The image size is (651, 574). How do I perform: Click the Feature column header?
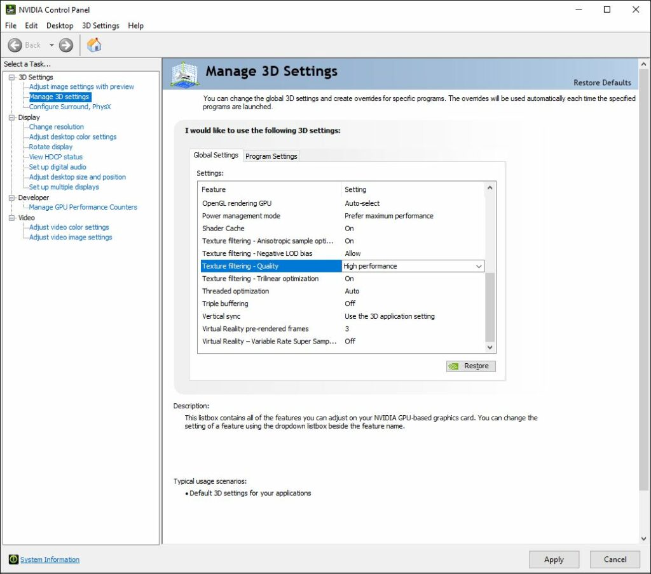tap(270, 190)
